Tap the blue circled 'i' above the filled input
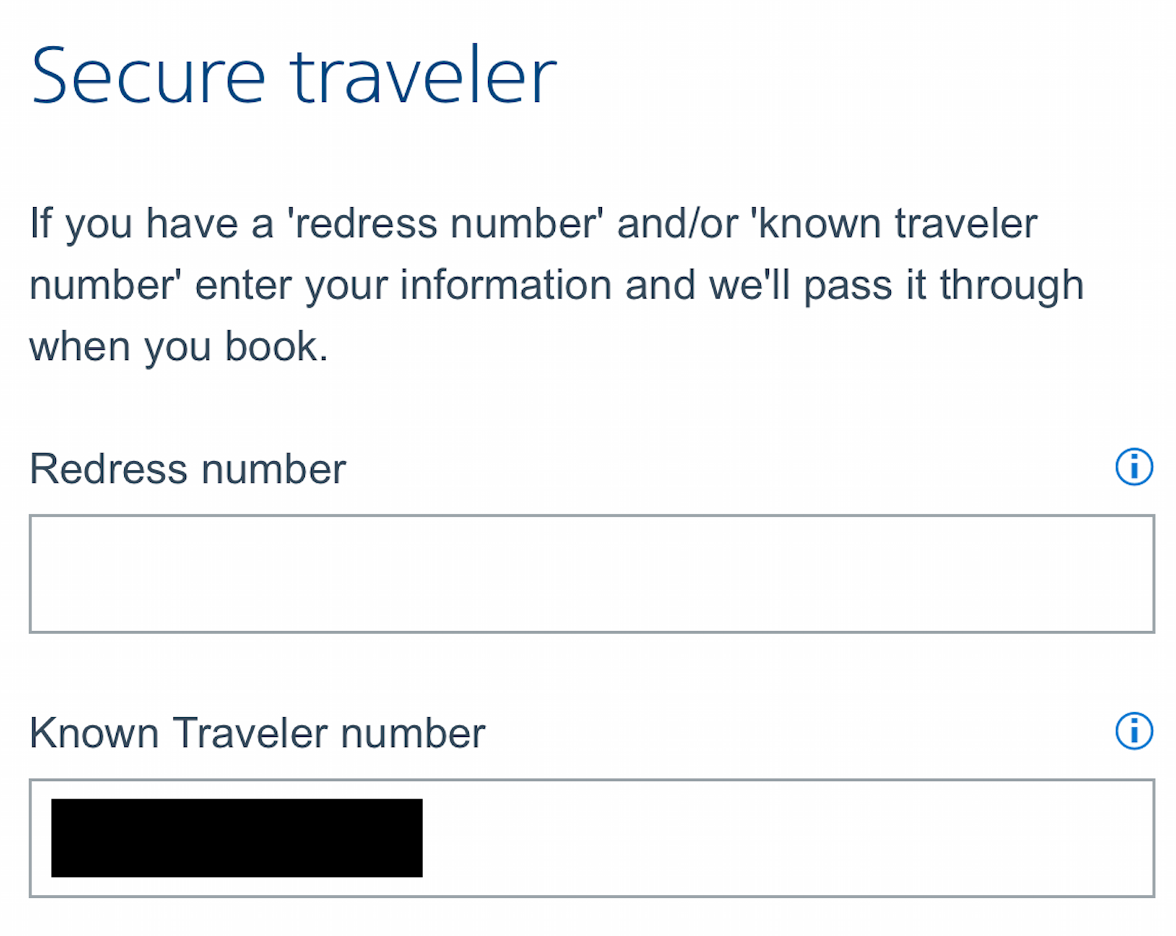Screen dimensions: 1176x936 1134,732
